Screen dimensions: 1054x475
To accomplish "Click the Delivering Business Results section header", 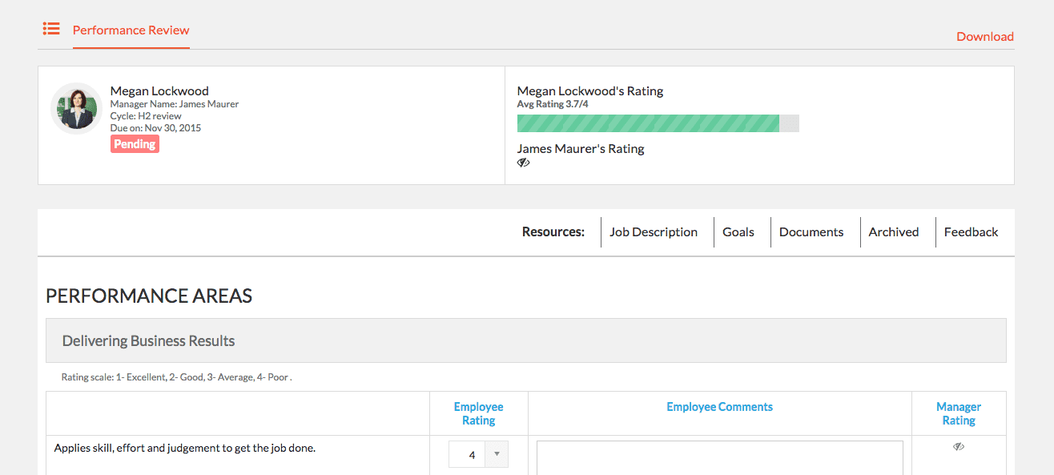I will coord(526,340).
